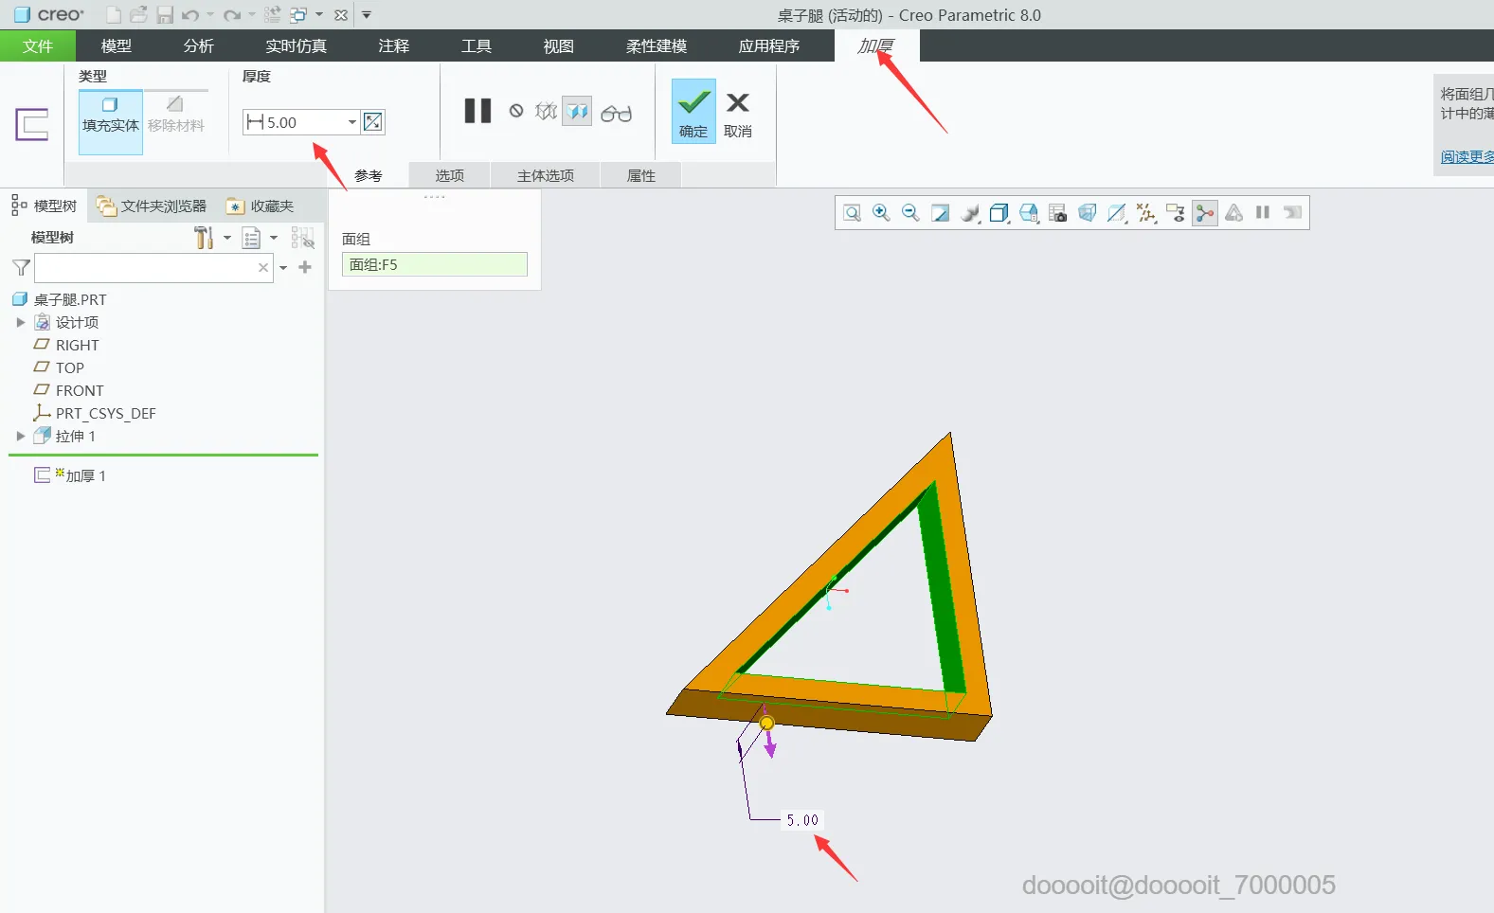Confirm the feature with 确定
1494x913 pixels.
693,112
